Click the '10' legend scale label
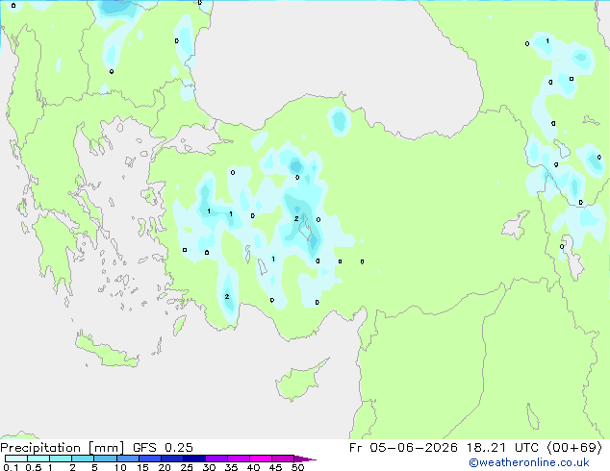610x471 pixels. pyautogui.click(x=120, y=467)
